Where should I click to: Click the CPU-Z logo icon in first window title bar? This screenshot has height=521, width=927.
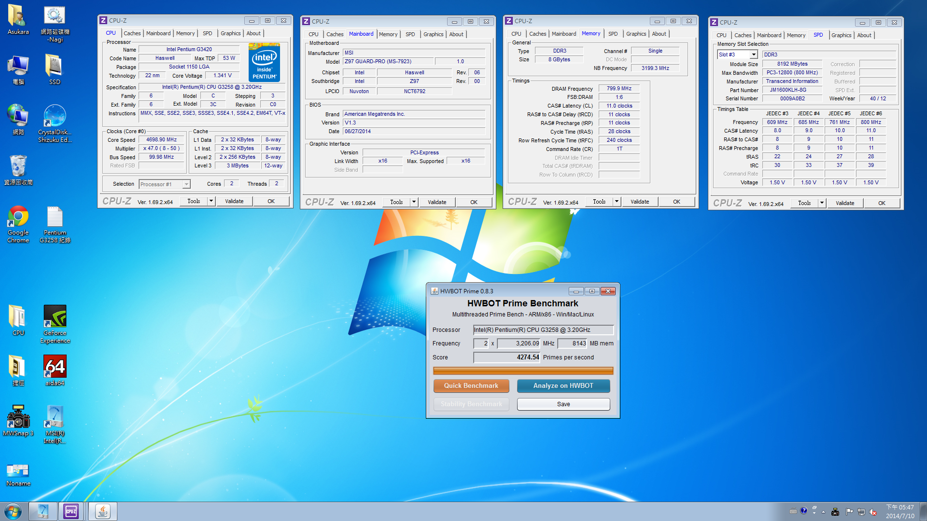103,20
